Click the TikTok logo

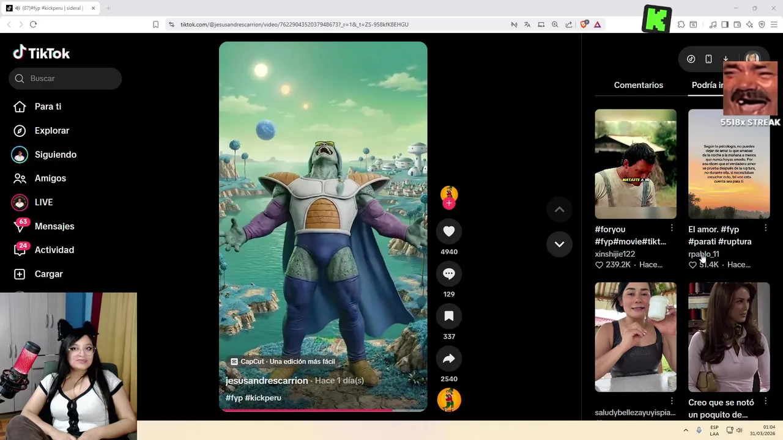coord(42,53)
